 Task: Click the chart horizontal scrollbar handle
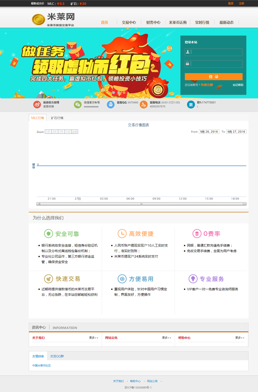pyautogui.click(x=141, y=204)
